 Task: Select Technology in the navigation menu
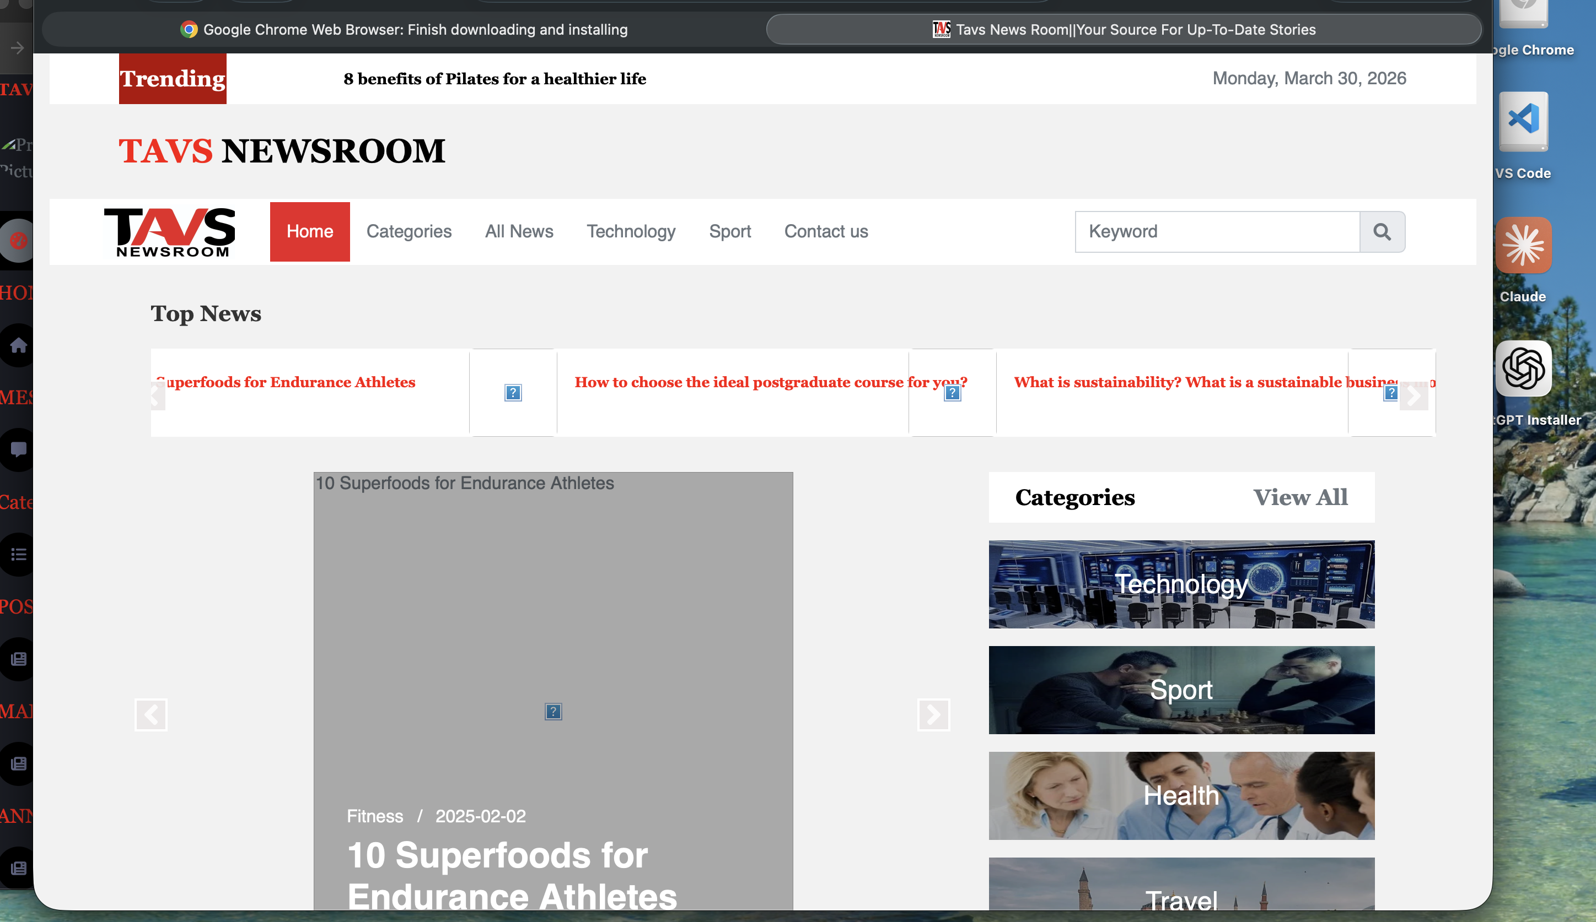(631, 232)
